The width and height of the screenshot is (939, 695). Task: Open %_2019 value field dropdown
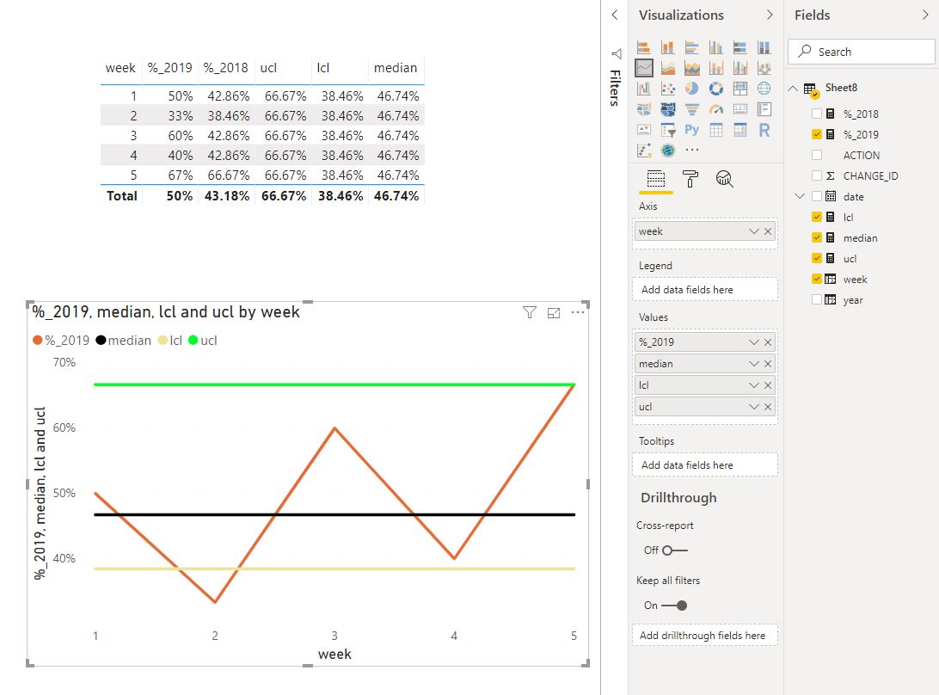point(754,342)
